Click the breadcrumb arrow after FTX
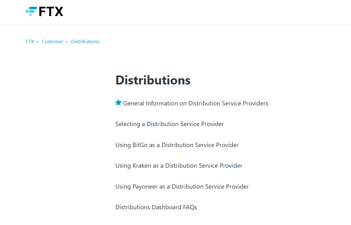351x225 pixels. pos(37,42)
